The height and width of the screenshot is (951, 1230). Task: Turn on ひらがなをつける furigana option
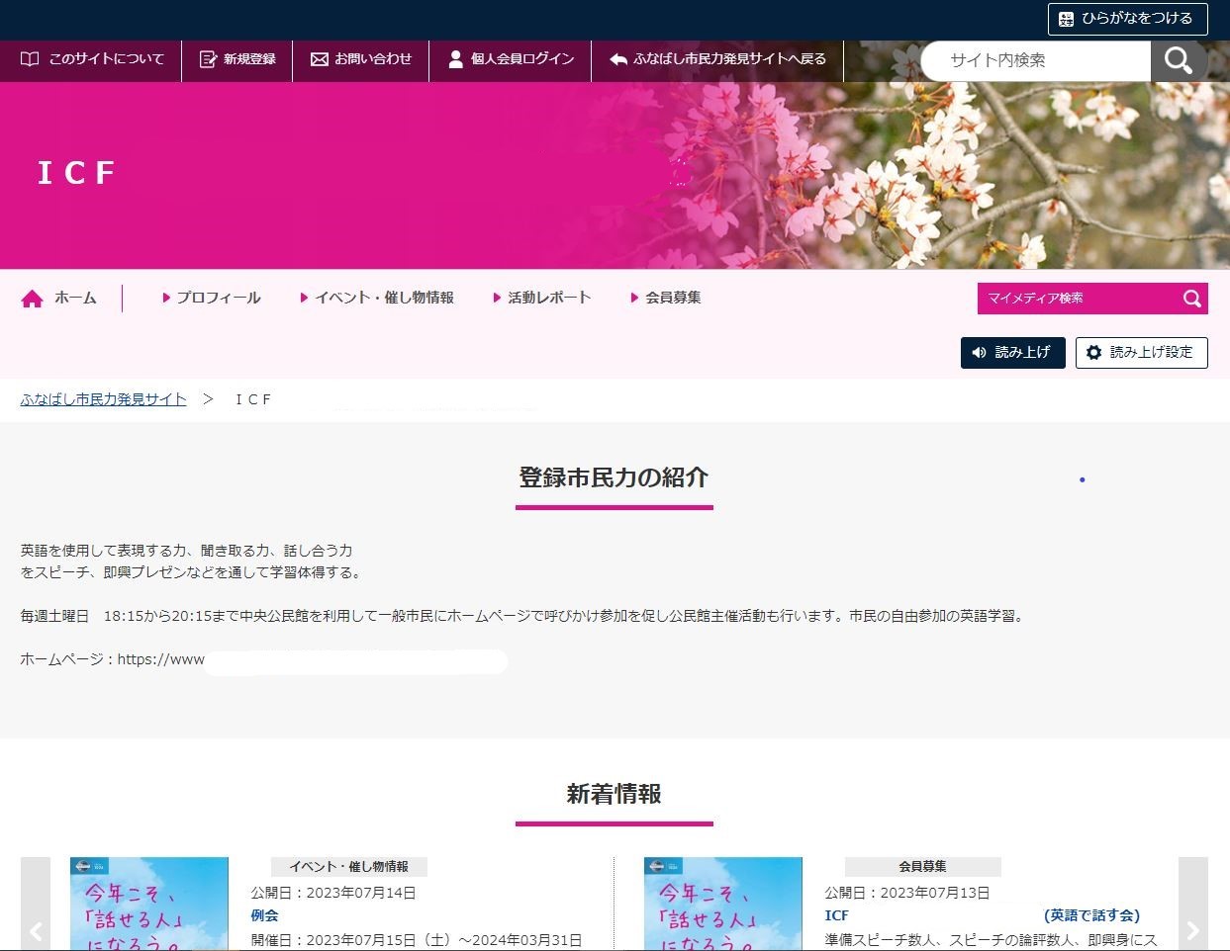tap(1127, 19)
